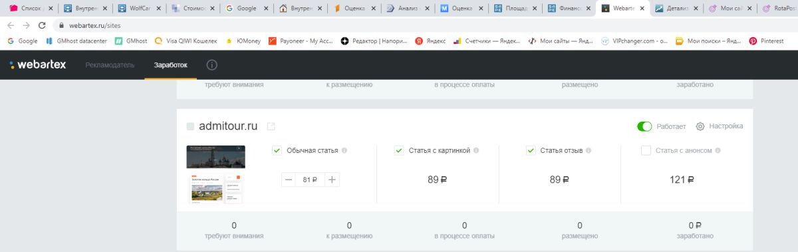Open the Visa QIWI Кошелек bookmark

[x=186, y=41]
